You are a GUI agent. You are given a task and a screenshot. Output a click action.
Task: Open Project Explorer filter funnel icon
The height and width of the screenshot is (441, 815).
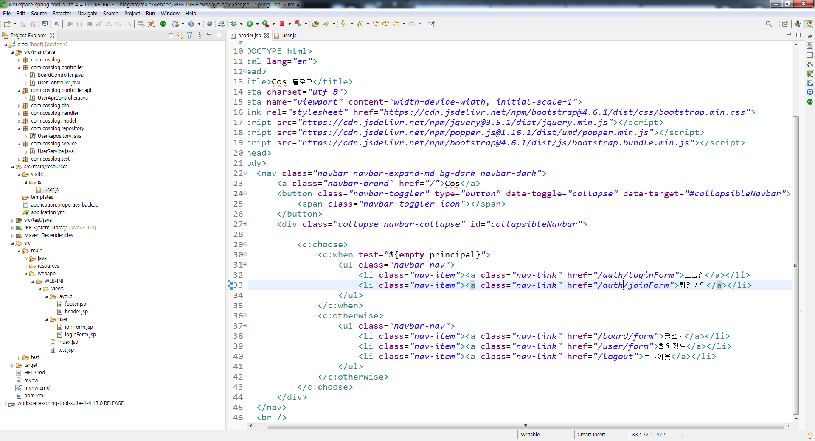click(x=190, y=35)
